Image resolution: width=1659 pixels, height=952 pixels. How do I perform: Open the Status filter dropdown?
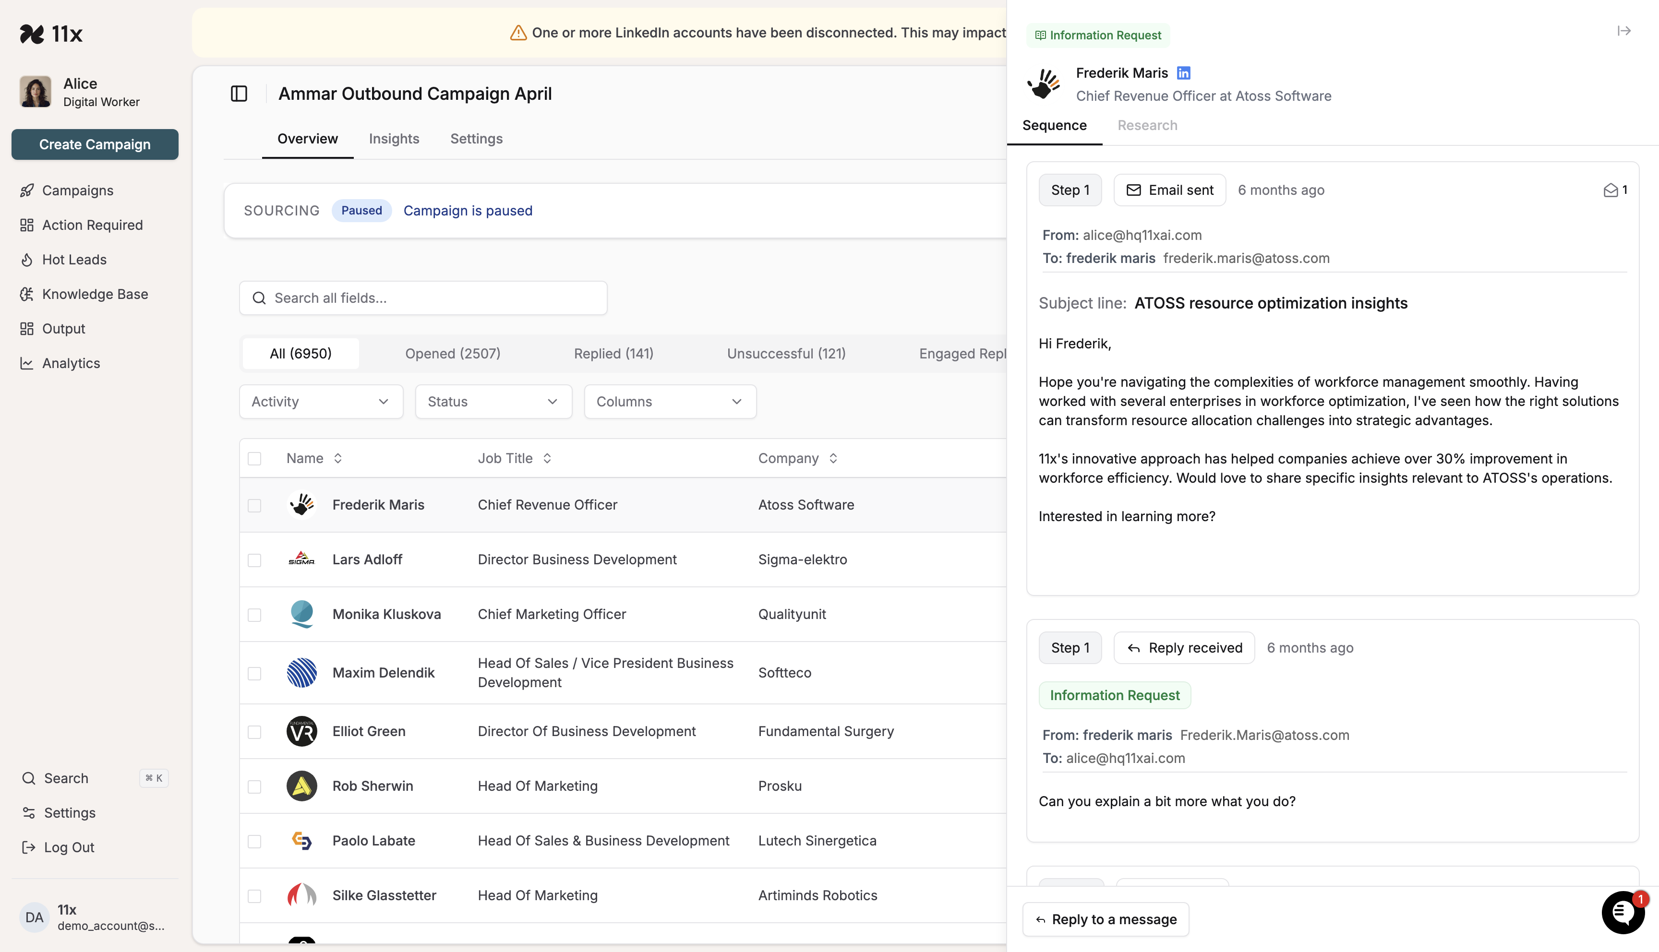[x=493, y=402]
